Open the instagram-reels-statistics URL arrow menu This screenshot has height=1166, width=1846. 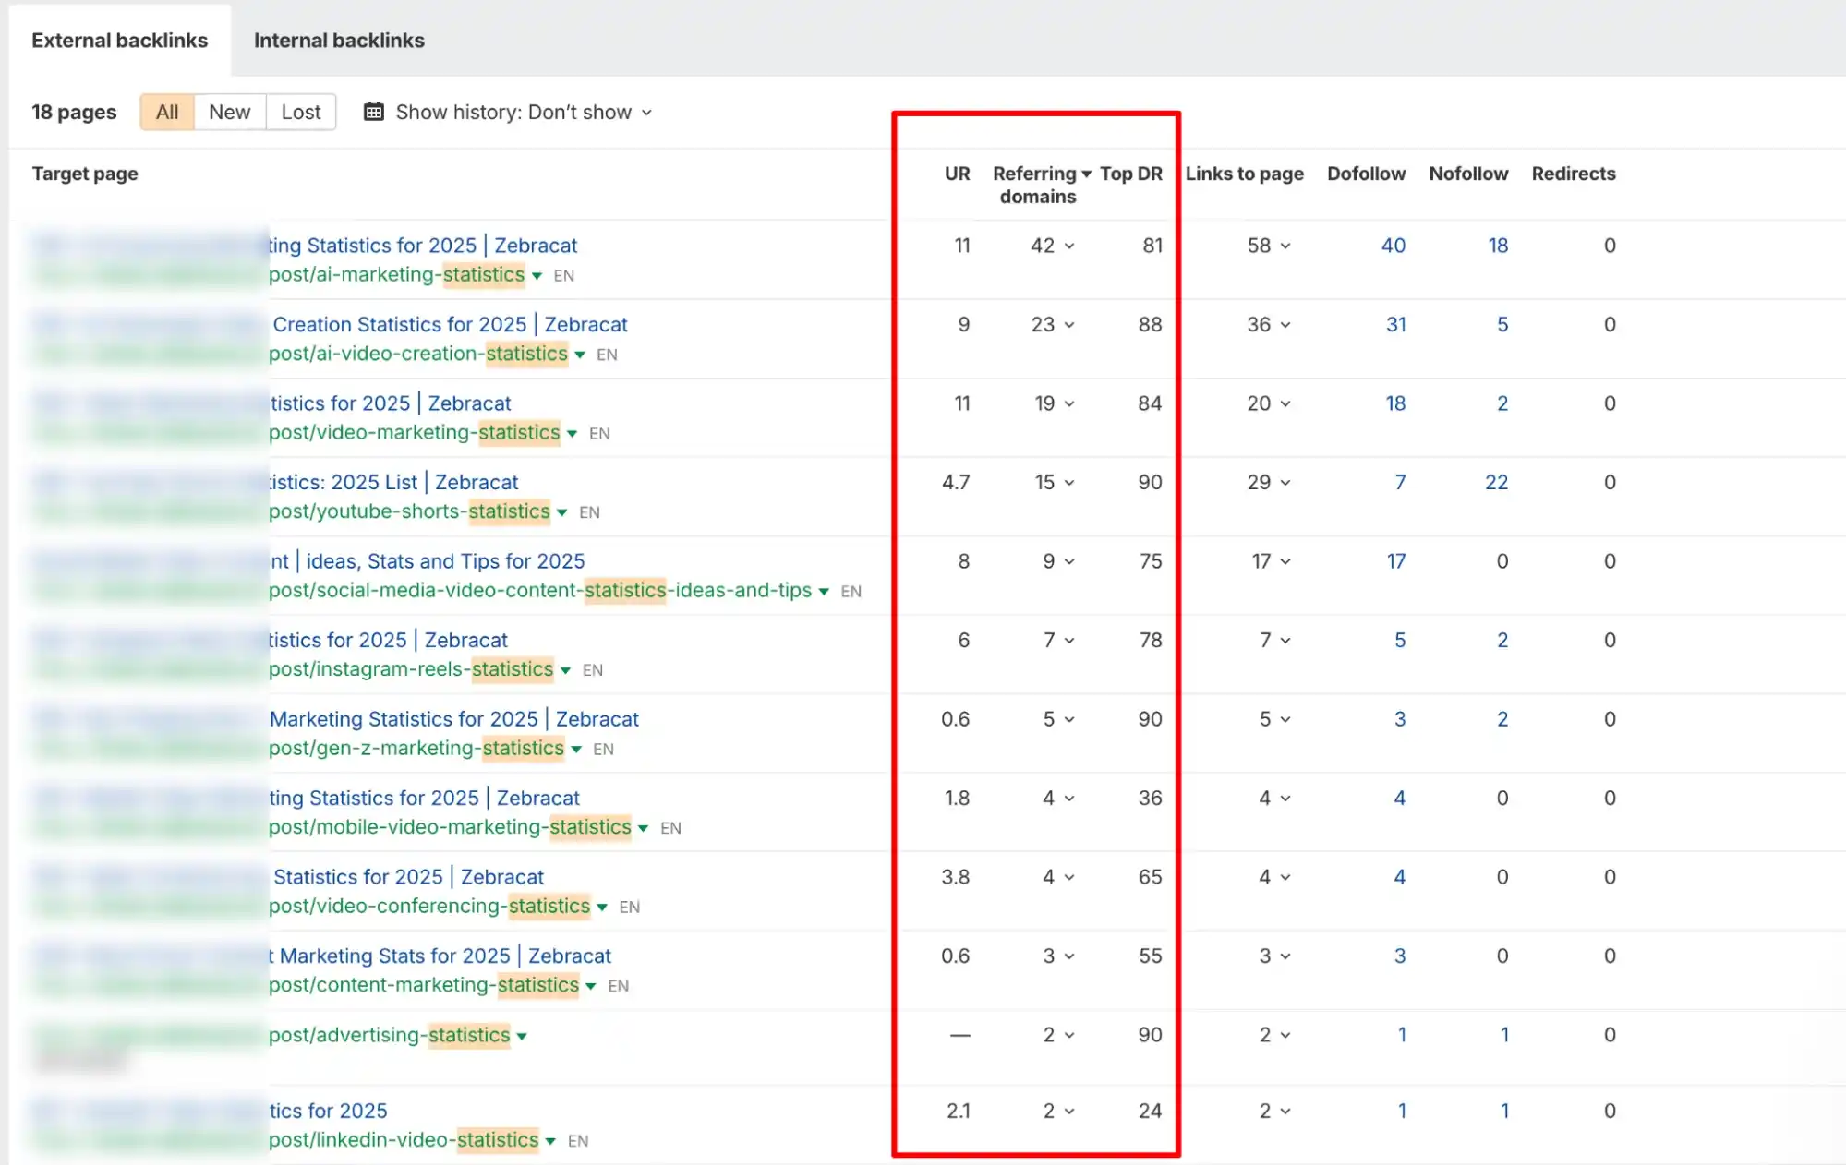click(565, 670)
